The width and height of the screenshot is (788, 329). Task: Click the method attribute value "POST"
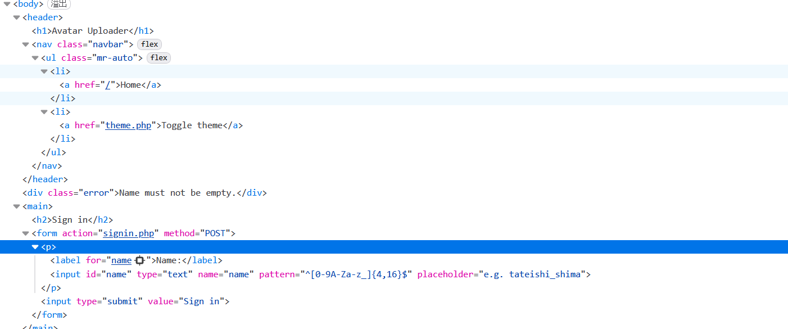click(216, 233)
